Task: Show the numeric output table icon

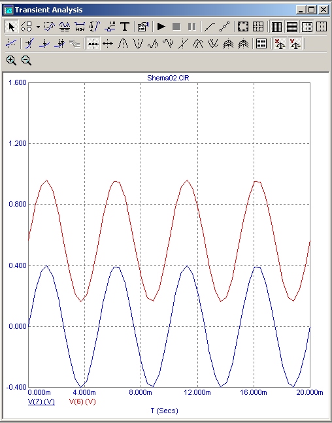Action: (x=261, y=43)
